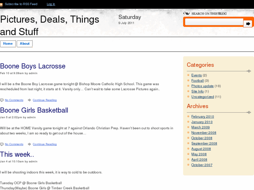
Task: Open the October 2007 archive
Action: (202, 165)
